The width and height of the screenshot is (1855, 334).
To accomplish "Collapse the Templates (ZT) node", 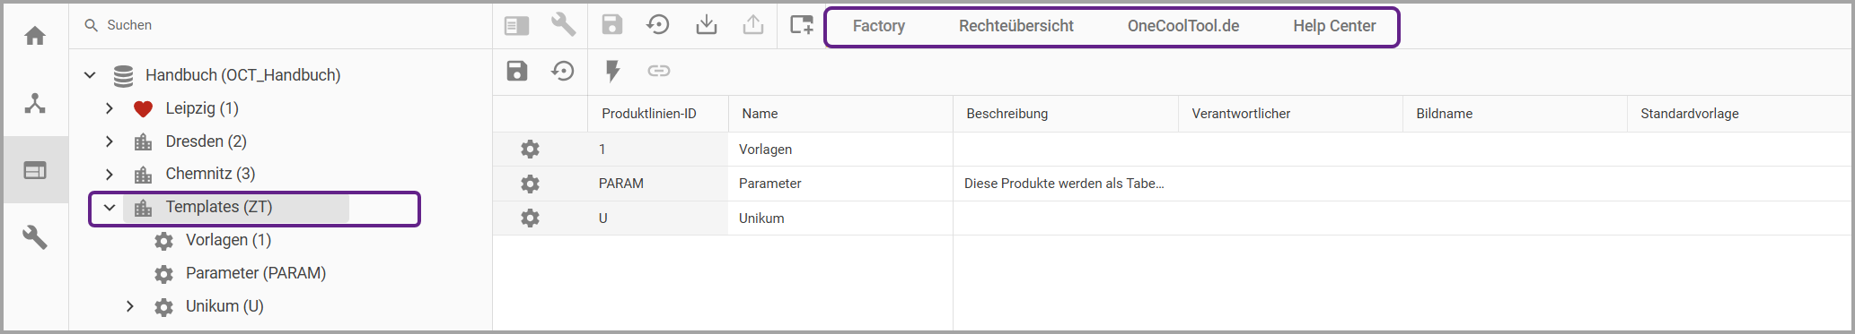I will pyautogui.click(x=110, y=207).
